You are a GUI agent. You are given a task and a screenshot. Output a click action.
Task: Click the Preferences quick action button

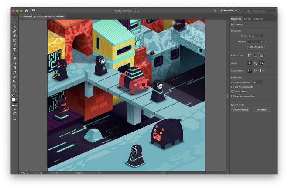[262, 109]
